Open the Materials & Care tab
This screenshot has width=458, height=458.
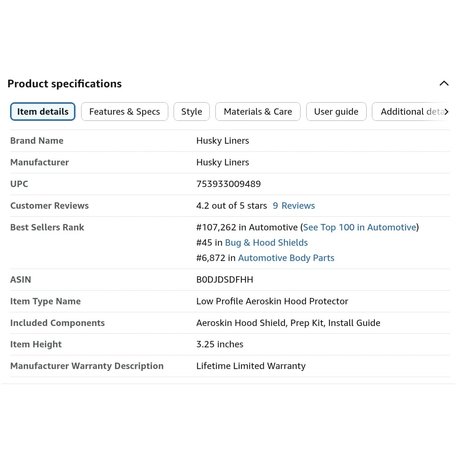[x=258, y=112]
